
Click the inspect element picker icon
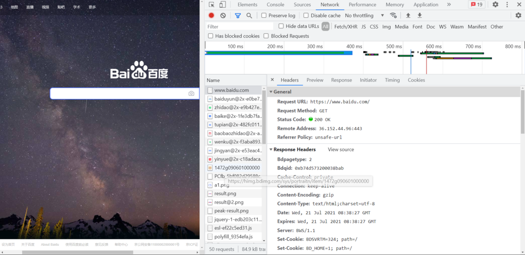pos(212,5)
